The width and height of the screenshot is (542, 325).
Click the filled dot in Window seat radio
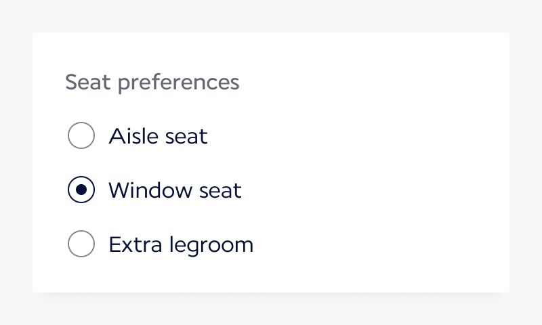[81, 190]
